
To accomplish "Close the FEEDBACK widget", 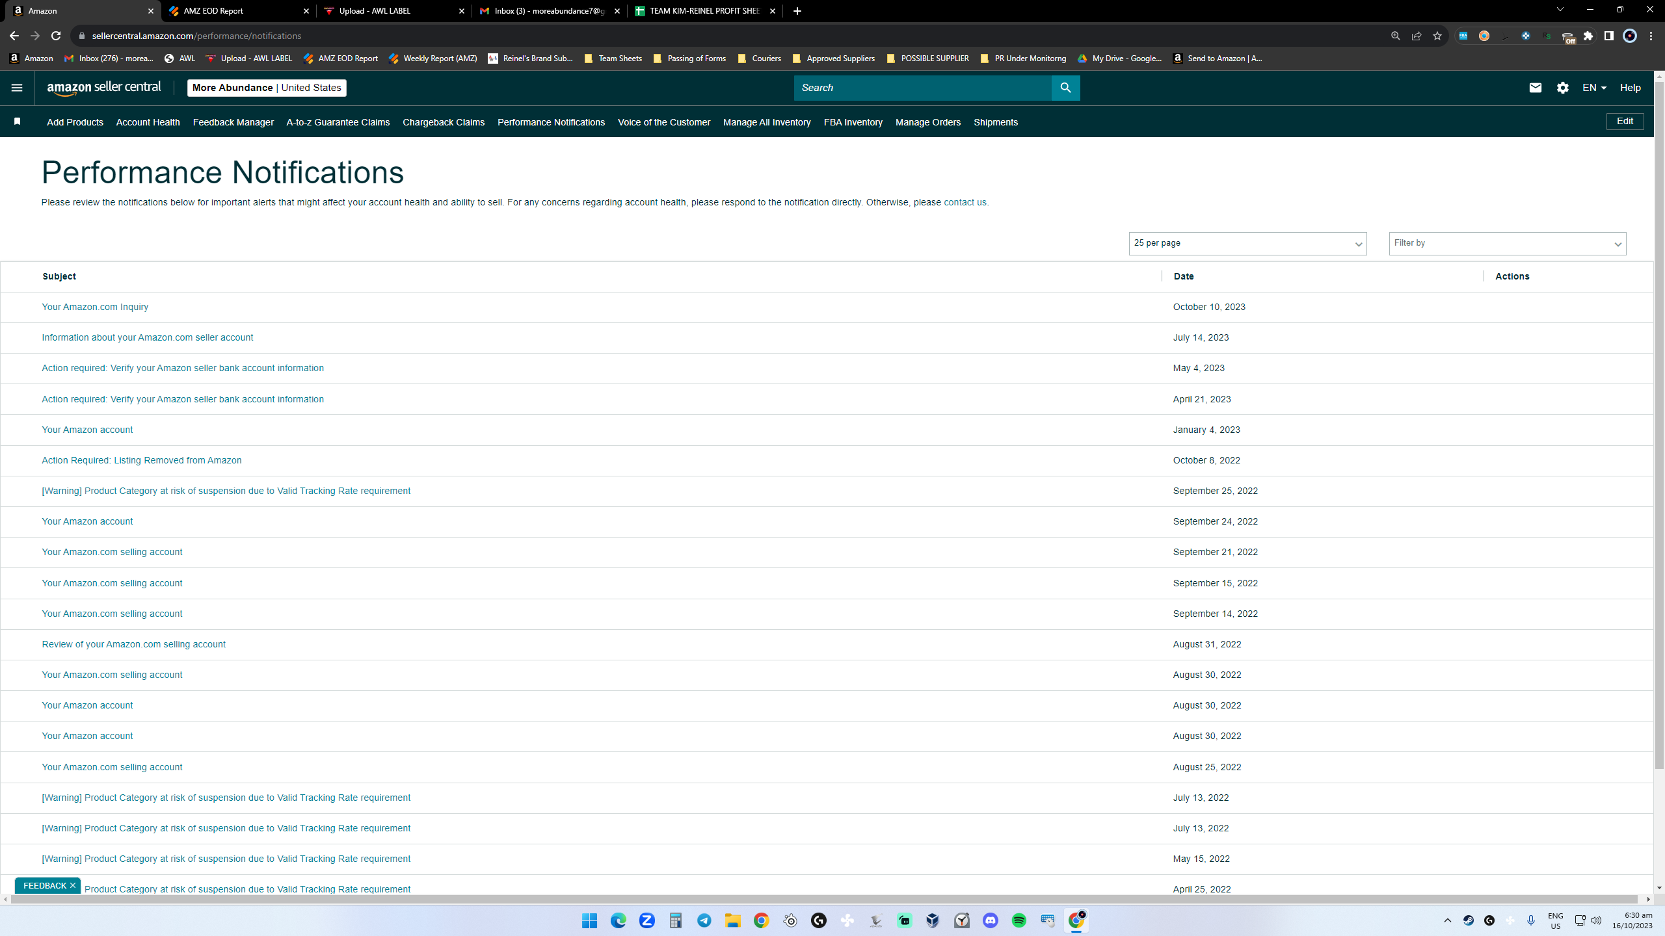I will point(73,885).
